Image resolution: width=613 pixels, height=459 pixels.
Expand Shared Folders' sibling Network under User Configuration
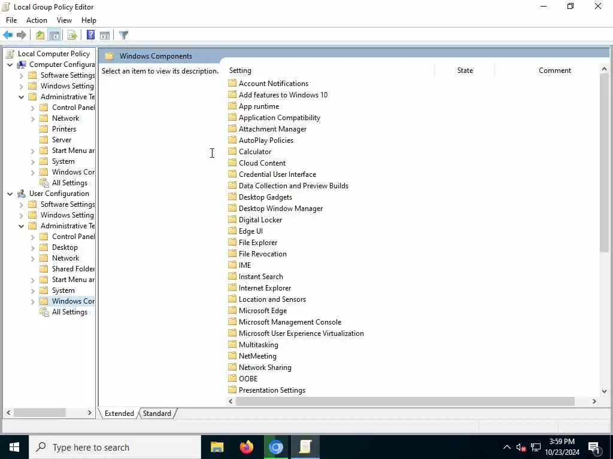tap(33, 258)
